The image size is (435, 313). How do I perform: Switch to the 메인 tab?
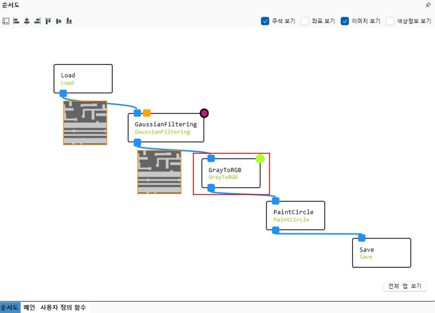tap(29, 307)
